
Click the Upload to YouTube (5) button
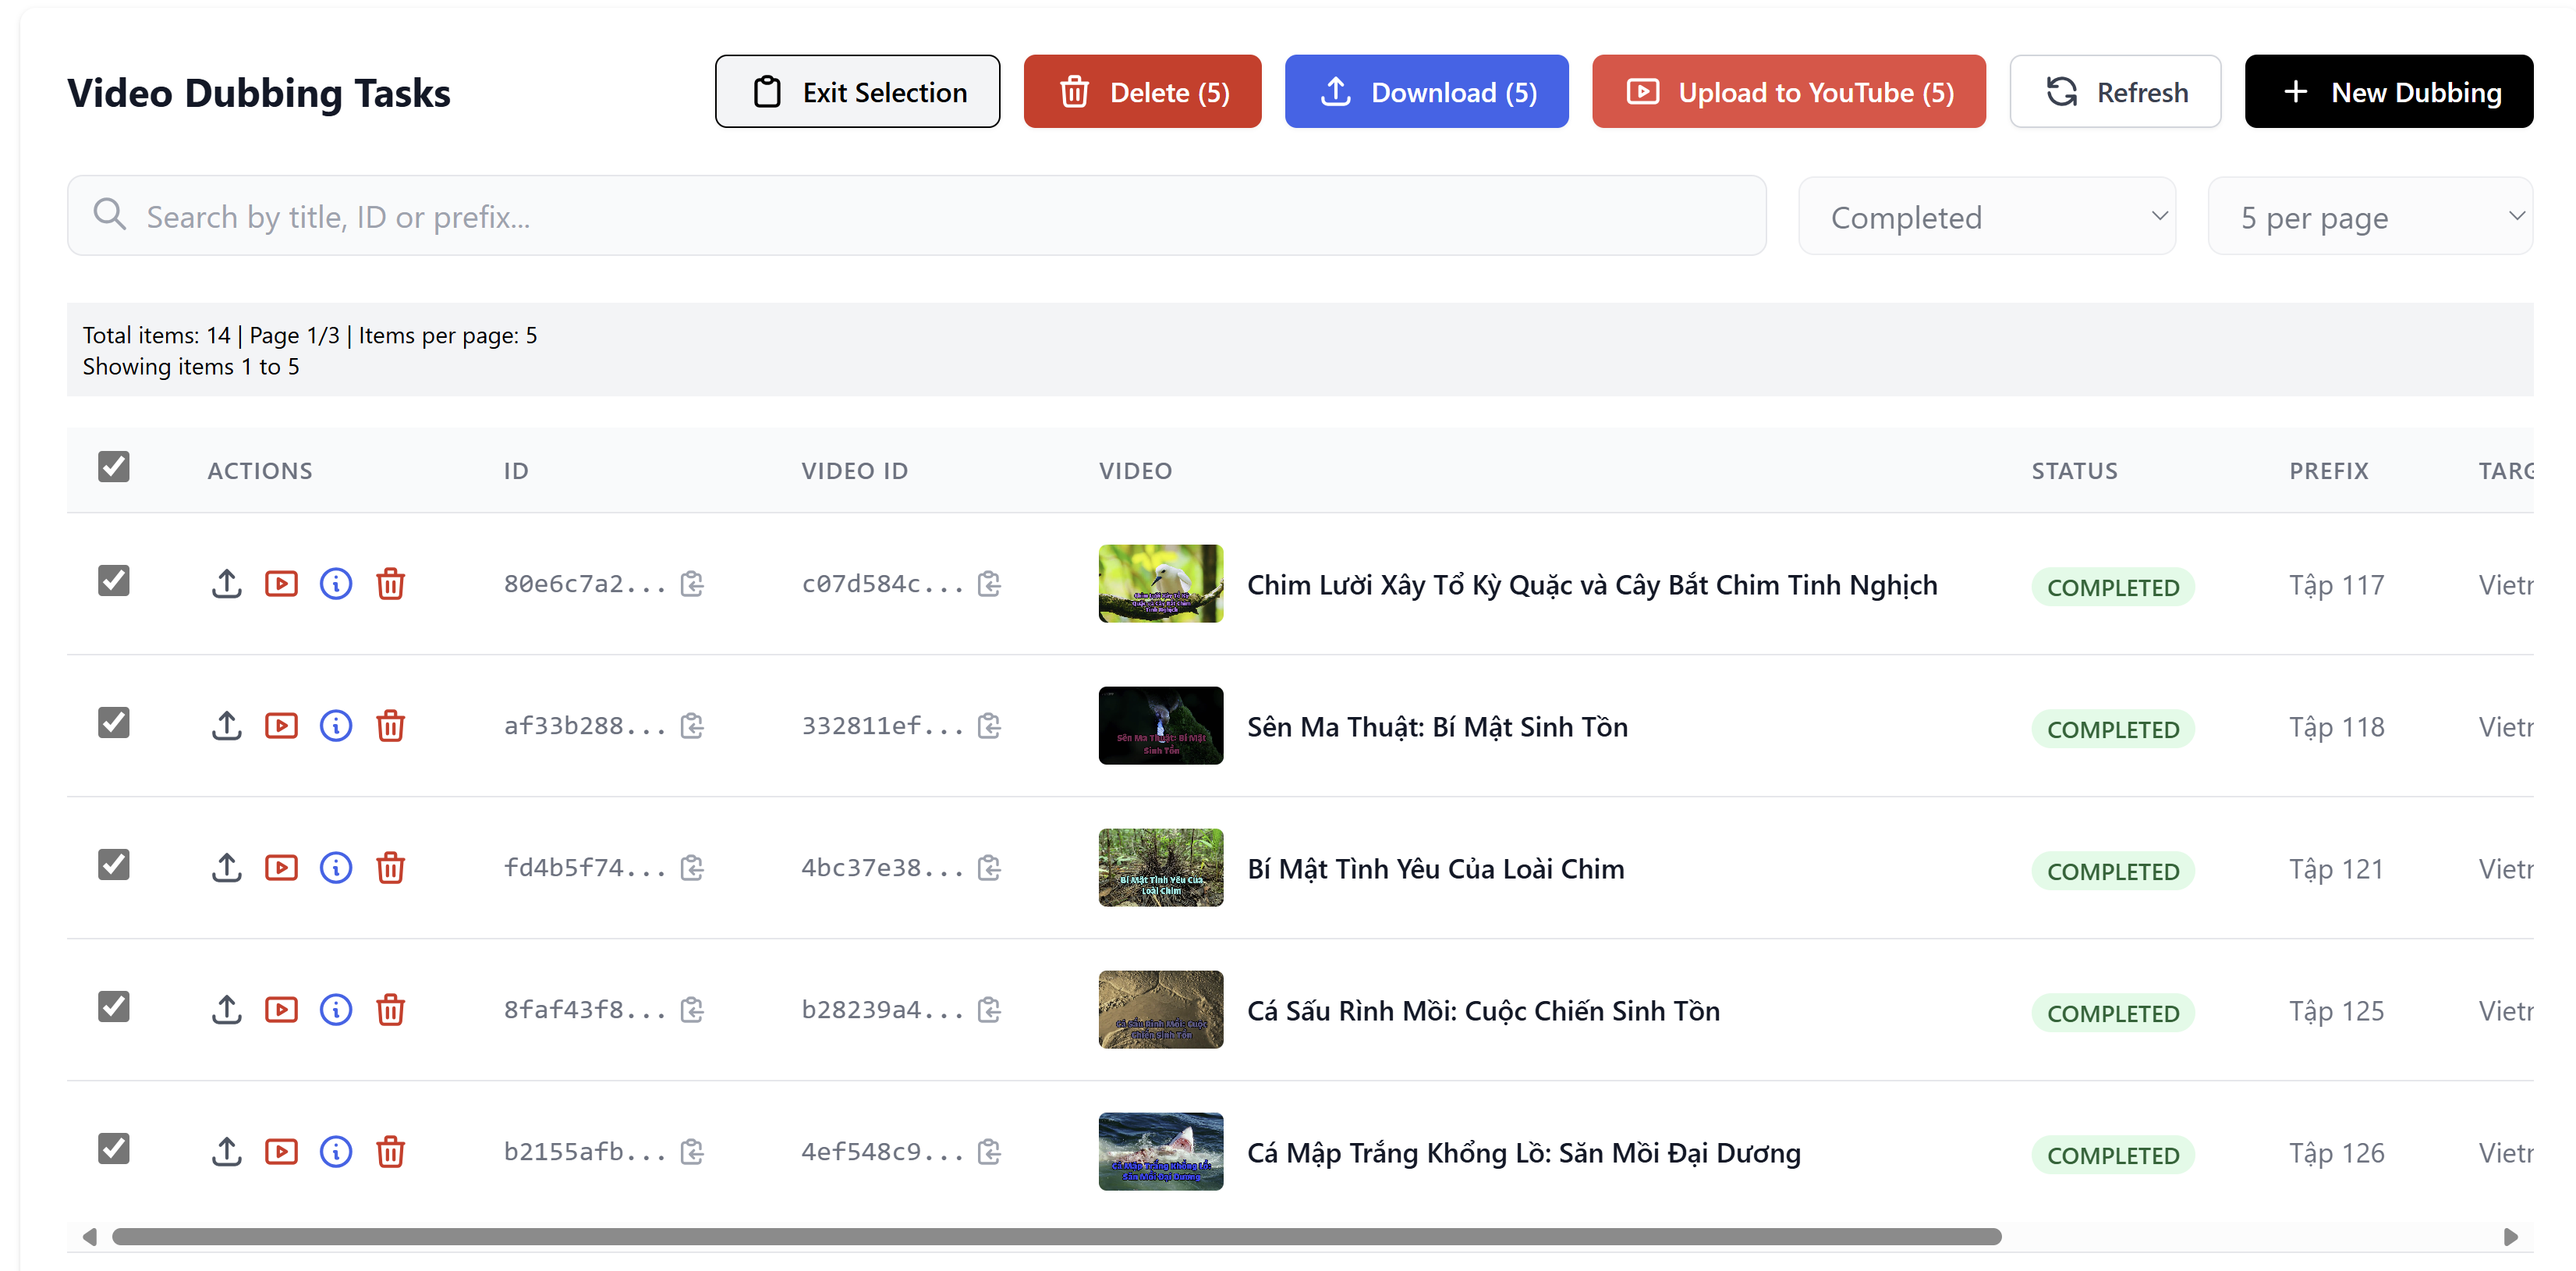pyautogui.click(x=1788, y=92)
